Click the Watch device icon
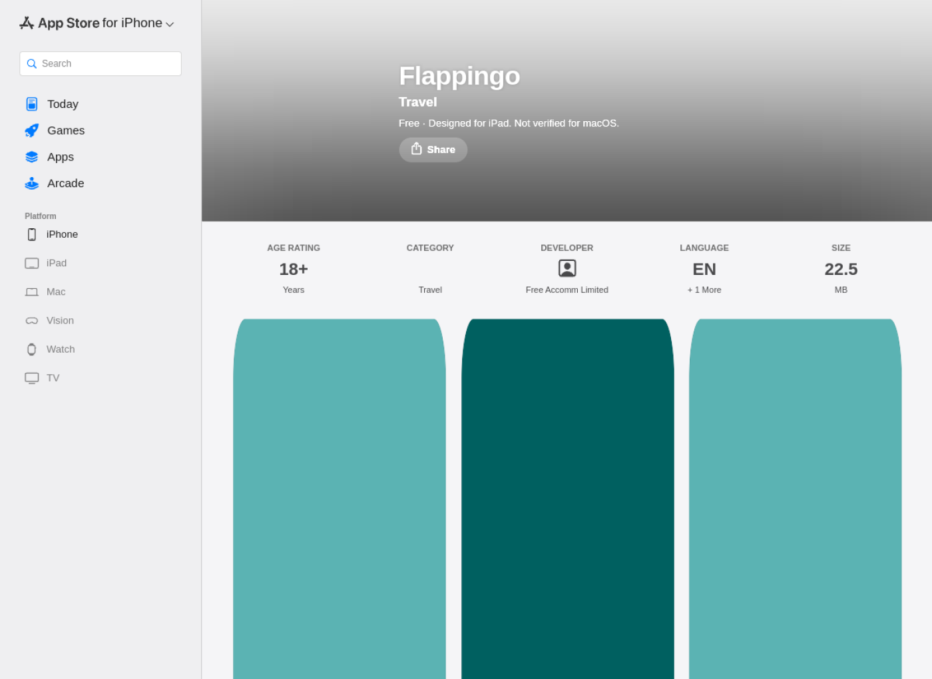 pos(31,349)
